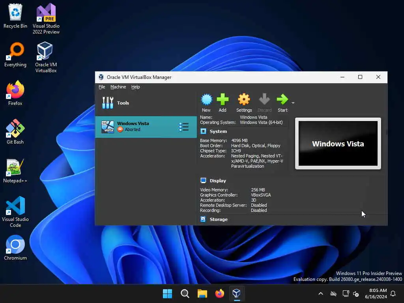Viewport: 404px width, 303px height.
Task: Select Tools in the VirtualBox sidebar
Action: coord(146,103)
